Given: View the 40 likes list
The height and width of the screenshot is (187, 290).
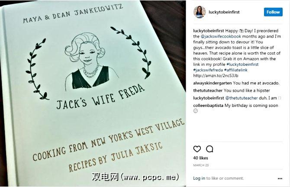Looking at the screenshot, I should click(x=200, y=158).
